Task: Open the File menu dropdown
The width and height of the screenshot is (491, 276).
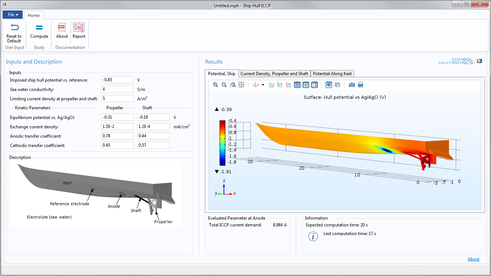Action: [13, 15]
